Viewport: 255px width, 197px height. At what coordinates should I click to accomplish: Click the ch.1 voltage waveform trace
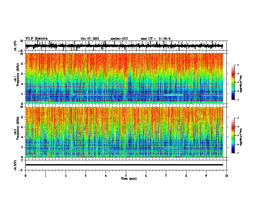(124, 46)
